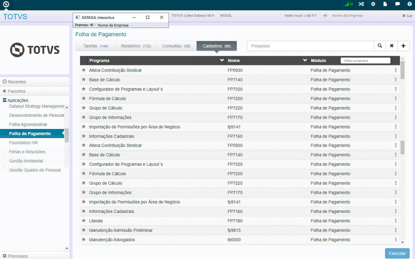
Task: Click the magnifier search icon
Action: click(380, 46)
